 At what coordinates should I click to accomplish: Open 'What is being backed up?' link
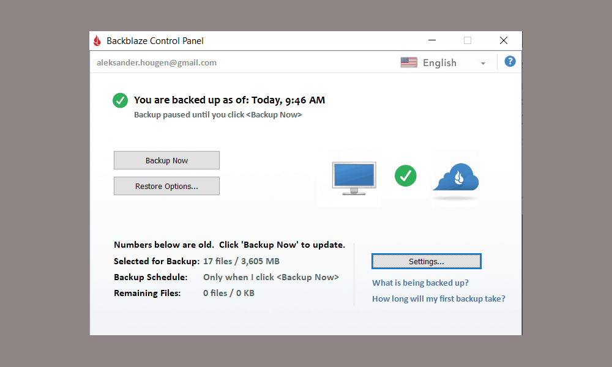click(420, 283)
